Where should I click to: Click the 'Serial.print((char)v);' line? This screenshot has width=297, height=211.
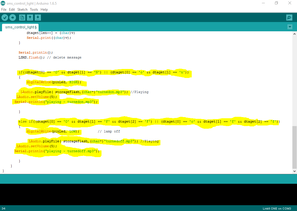pos(49,38)
